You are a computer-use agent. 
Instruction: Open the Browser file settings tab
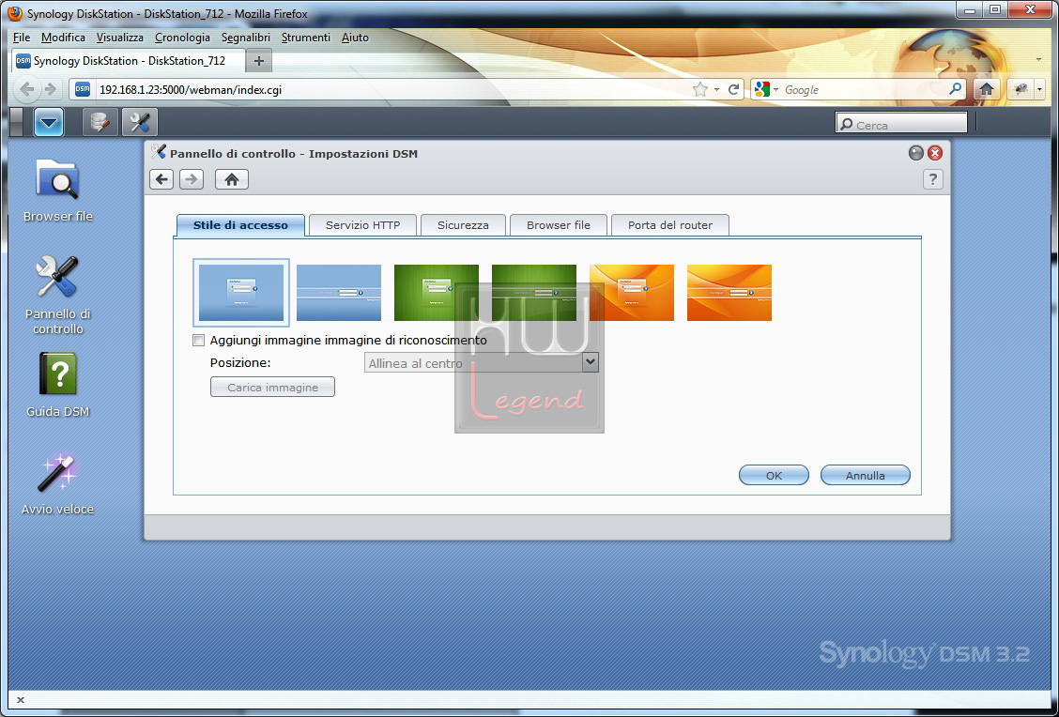point(559,225)
